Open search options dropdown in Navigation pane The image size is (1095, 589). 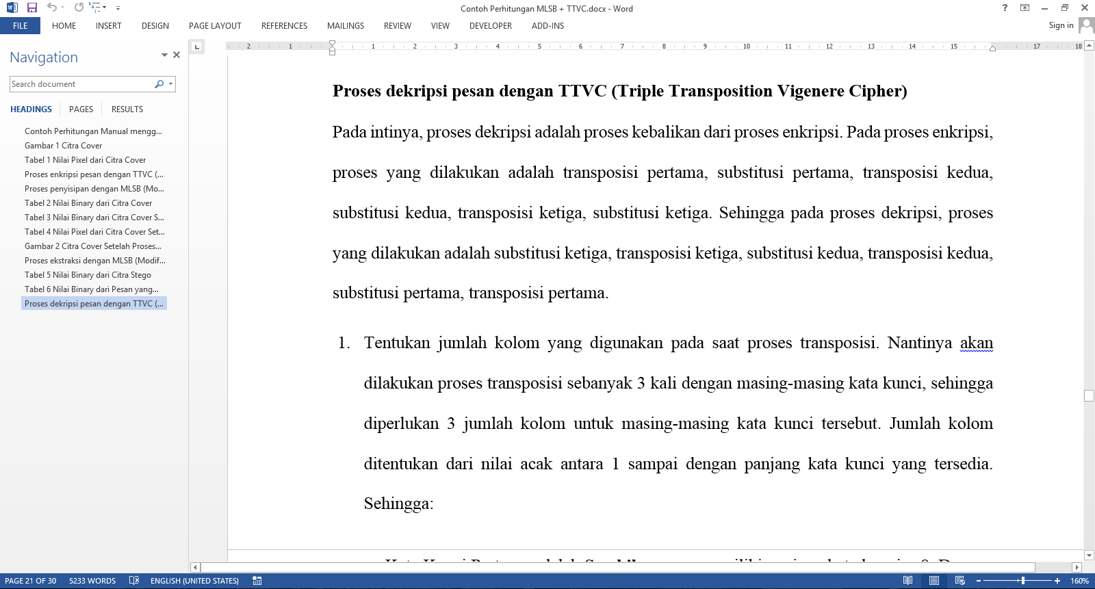coord(170,84)
